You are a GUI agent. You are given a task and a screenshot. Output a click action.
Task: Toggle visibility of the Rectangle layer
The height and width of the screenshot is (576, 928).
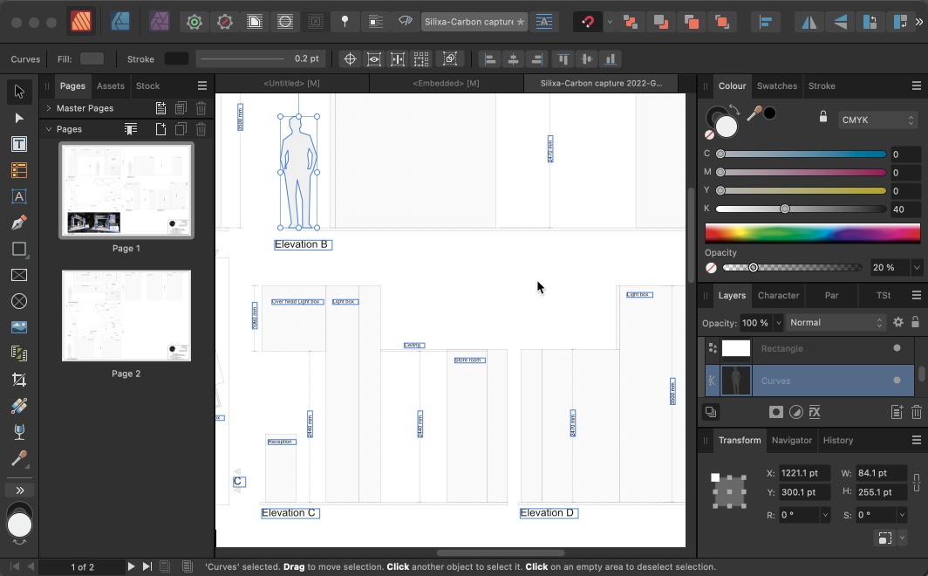click(x=897, y=348)
